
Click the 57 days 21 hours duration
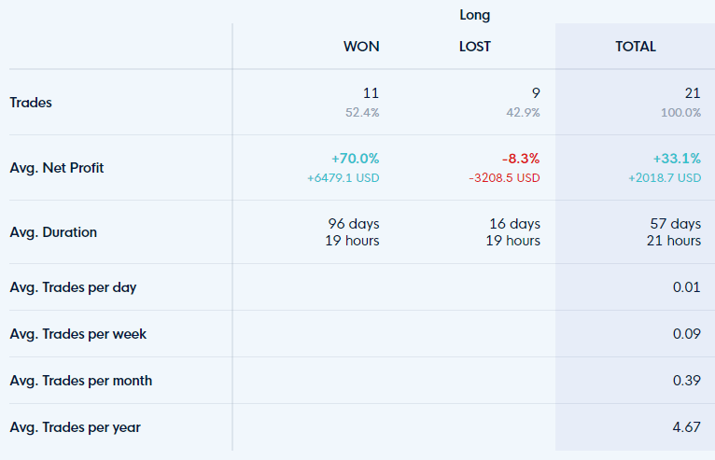click(674, 232)
